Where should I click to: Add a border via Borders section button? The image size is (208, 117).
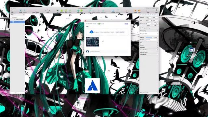[x=157, y=45]
